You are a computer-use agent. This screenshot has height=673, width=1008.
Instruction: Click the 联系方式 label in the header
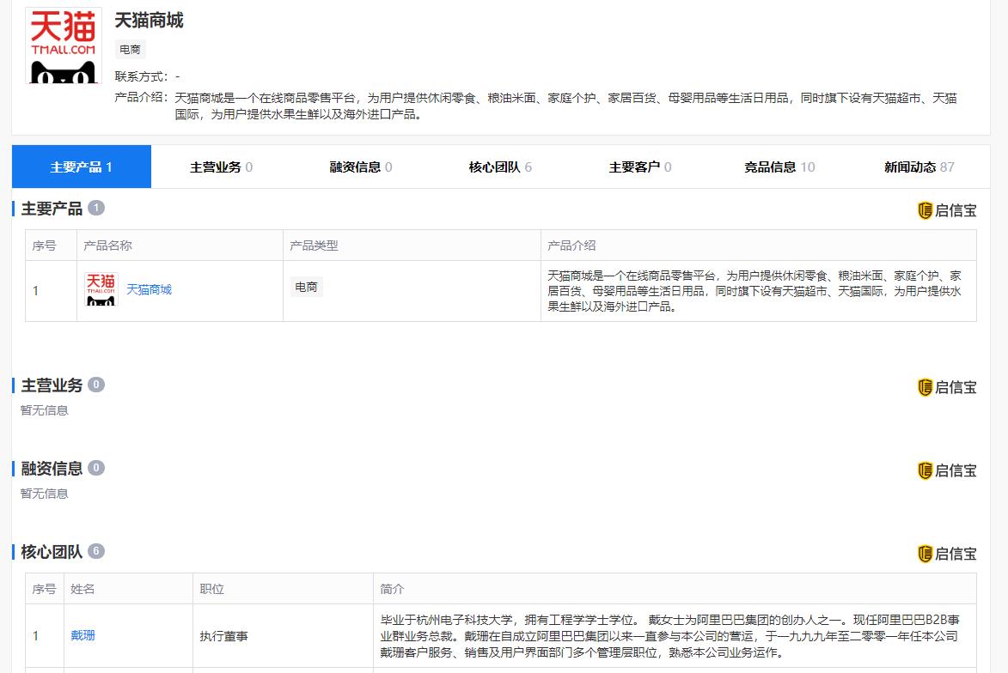tap(142, 76)
